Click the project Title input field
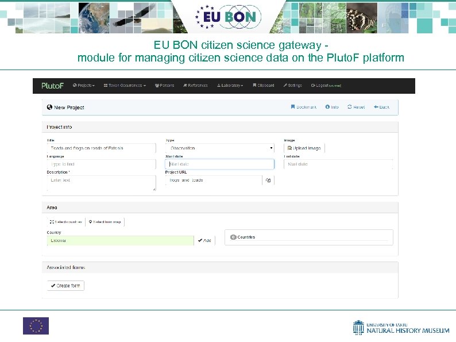This screenshot has width=456, height=342. coord(101,148)
